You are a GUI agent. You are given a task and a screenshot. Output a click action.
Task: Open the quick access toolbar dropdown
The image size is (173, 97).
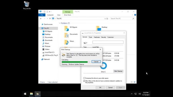pyautogui.click(x=49, y=12)
